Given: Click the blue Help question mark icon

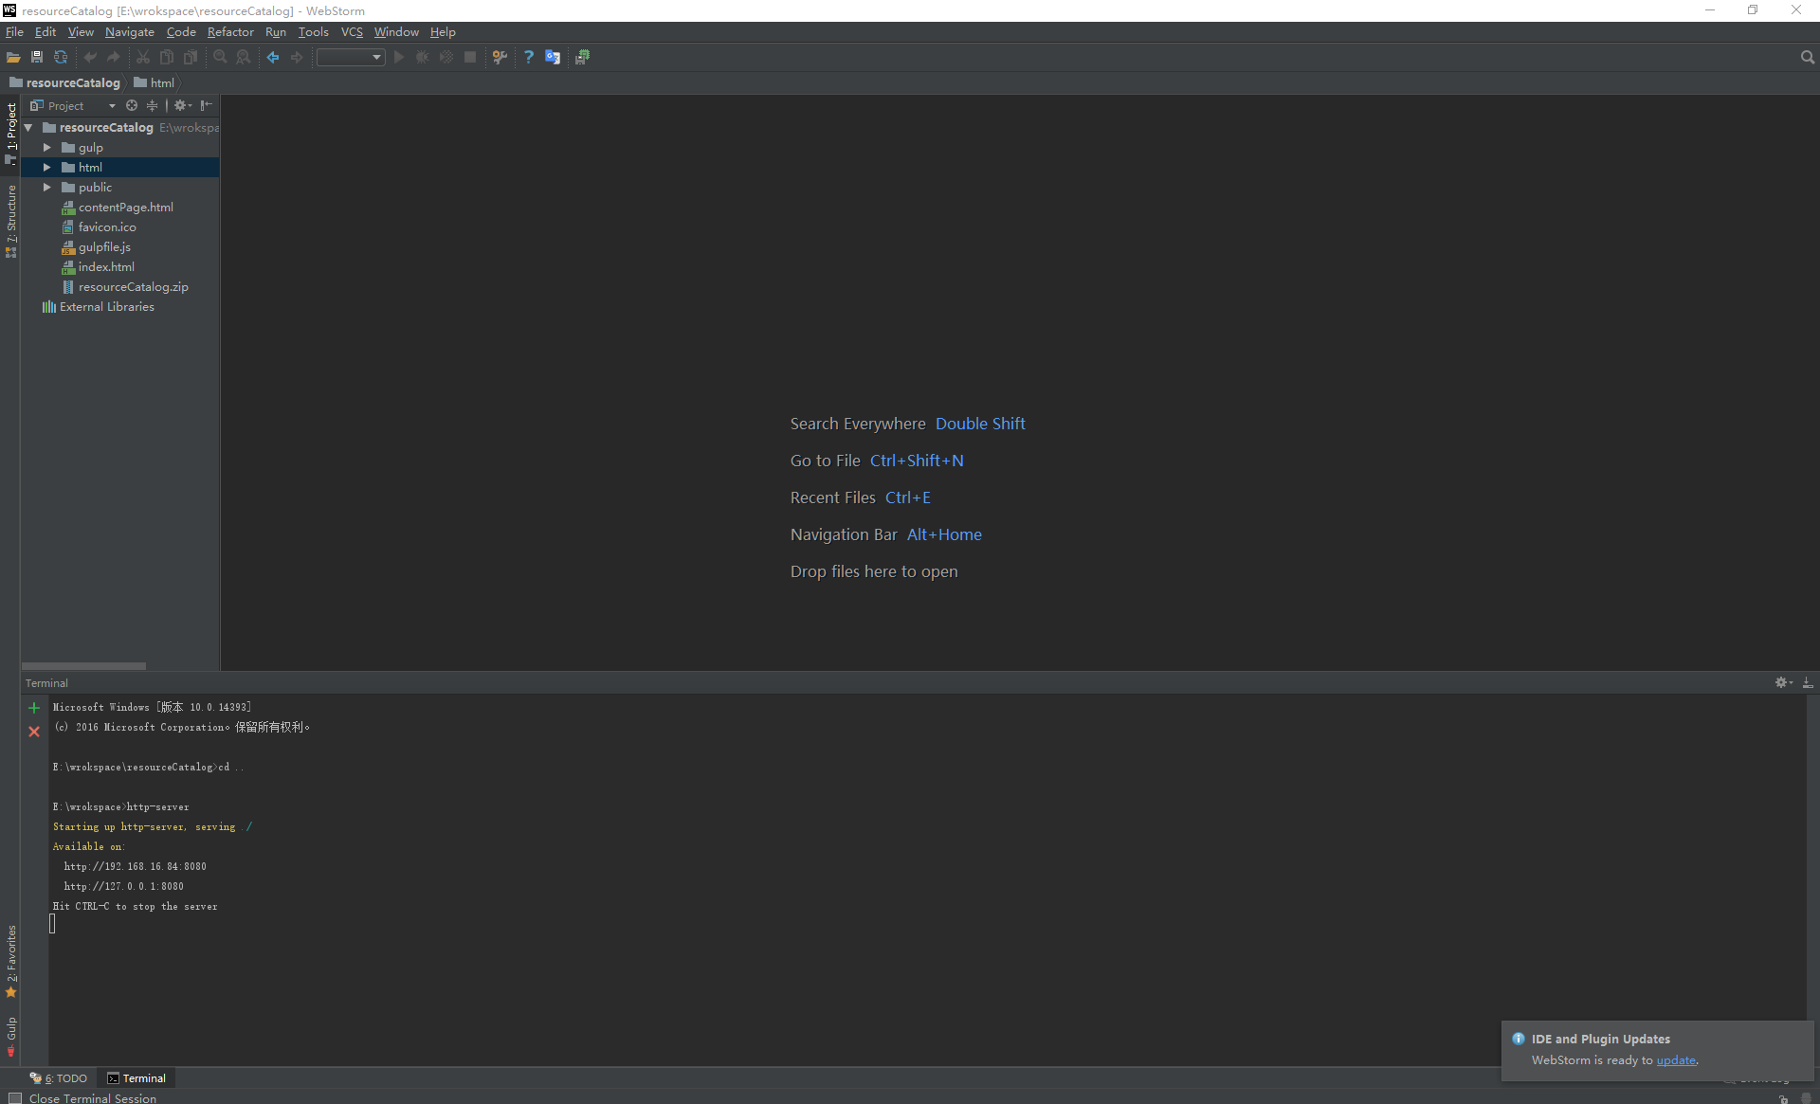Looking at the screenshot, I should [x=529, y=57].
